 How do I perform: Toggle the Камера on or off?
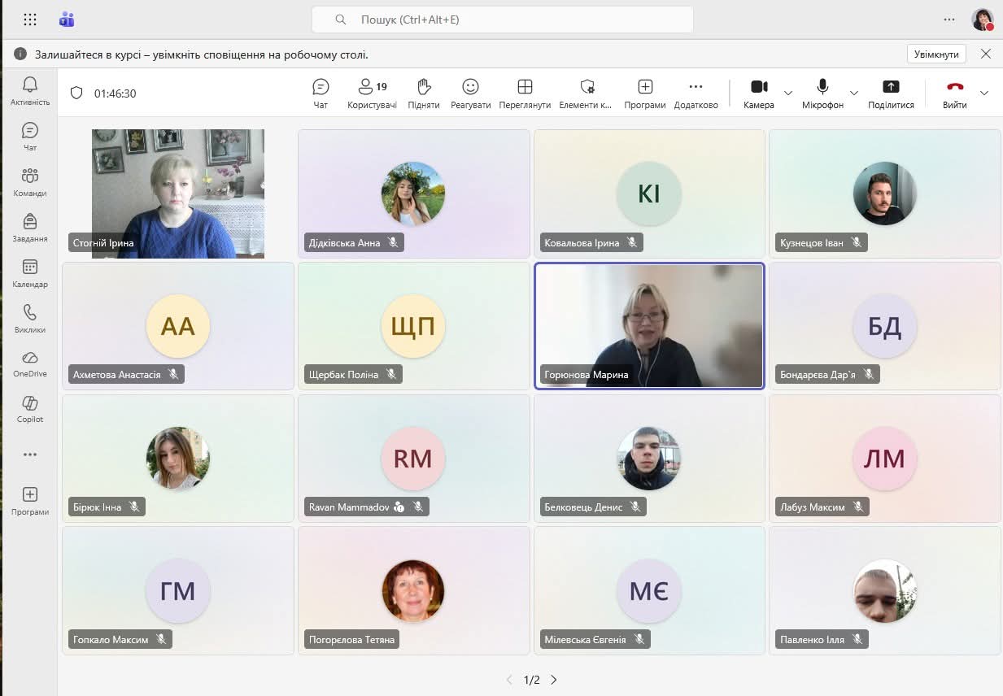758,93
